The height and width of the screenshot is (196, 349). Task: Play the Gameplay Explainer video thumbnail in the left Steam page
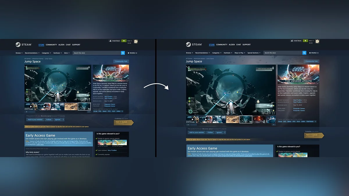pyautogui.click(x=31, y=107)
